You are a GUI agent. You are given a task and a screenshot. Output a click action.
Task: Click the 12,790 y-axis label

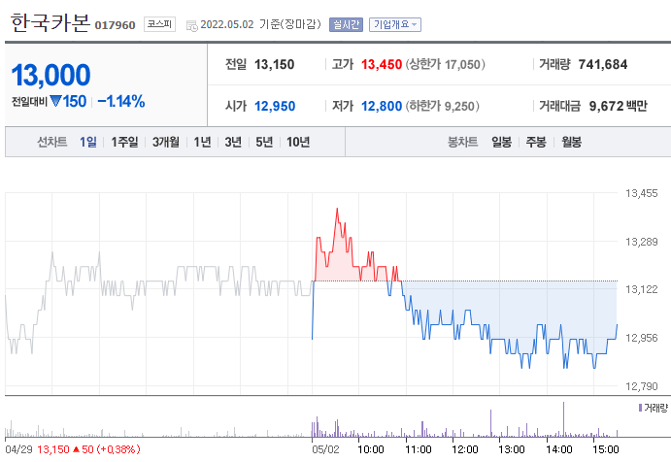[x=642, y=386]
